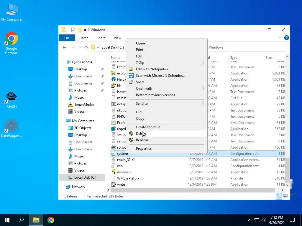Choose Create shortcut in context menu
Viewport: 302px width, 226px height.
148,127
